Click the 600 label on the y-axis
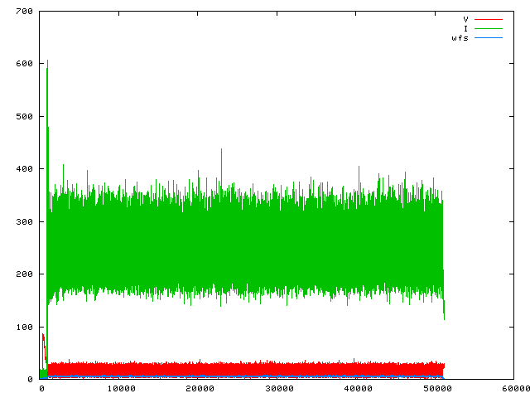This screenshot has width=530, height=398. tap(24, 64)
